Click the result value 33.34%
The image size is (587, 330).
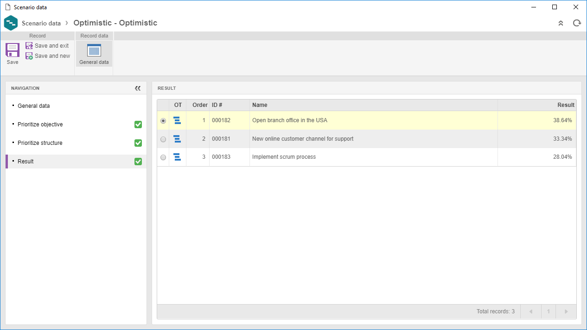click(x=562, y=139)
